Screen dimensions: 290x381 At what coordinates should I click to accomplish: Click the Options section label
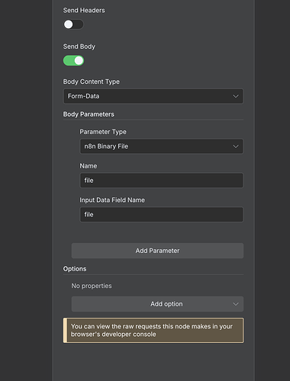coord(75,269)
